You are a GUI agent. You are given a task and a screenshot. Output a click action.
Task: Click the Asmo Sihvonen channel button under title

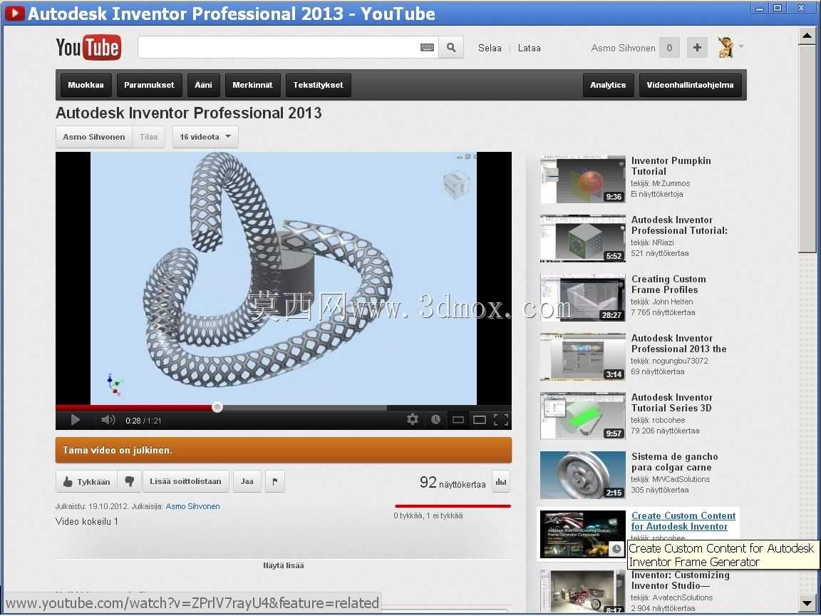click(x=94, y=137)
